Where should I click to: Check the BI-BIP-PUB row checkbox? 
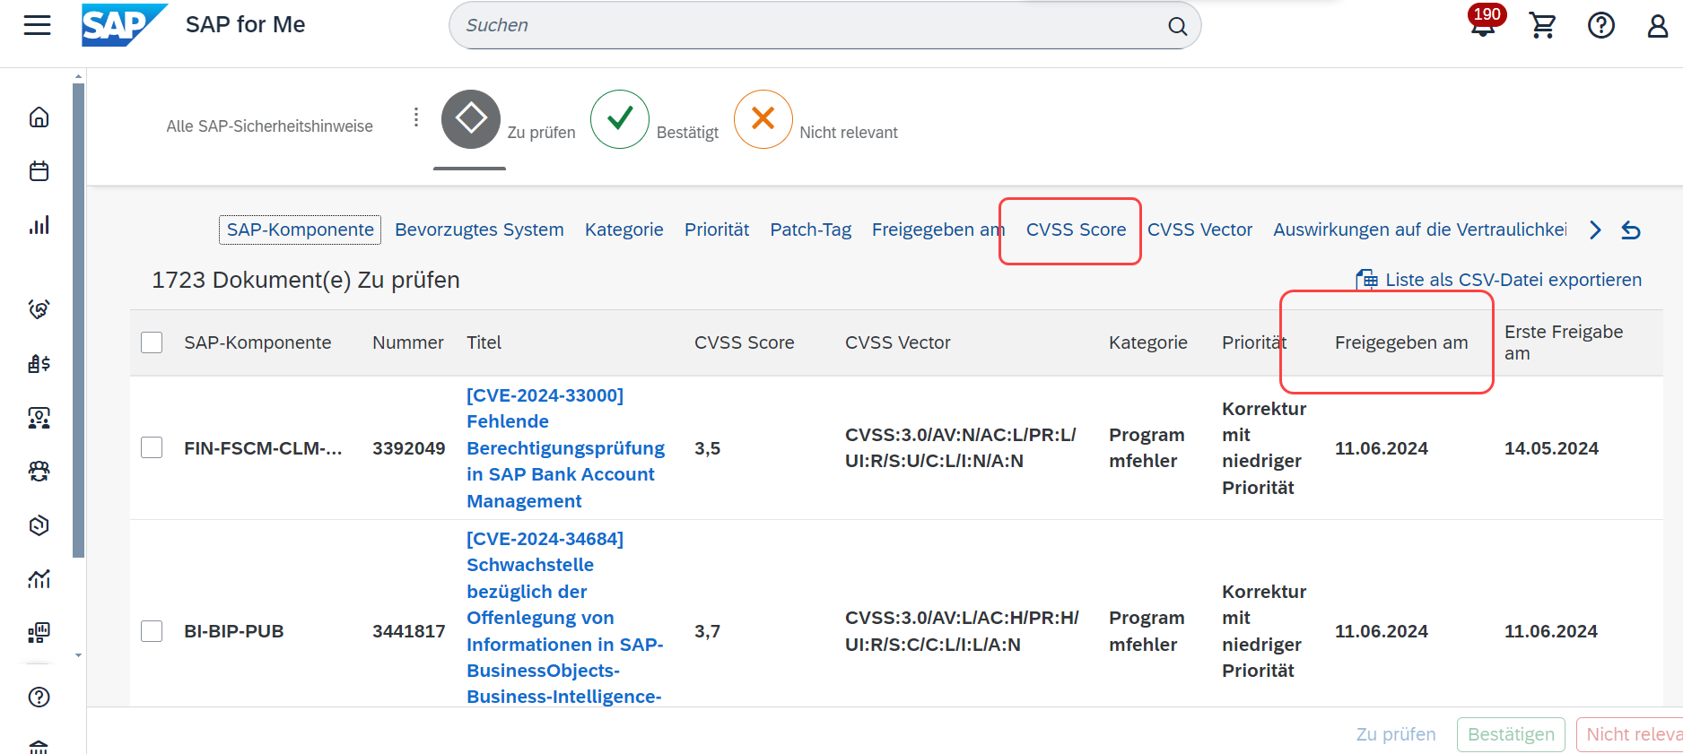coord(152,631)
